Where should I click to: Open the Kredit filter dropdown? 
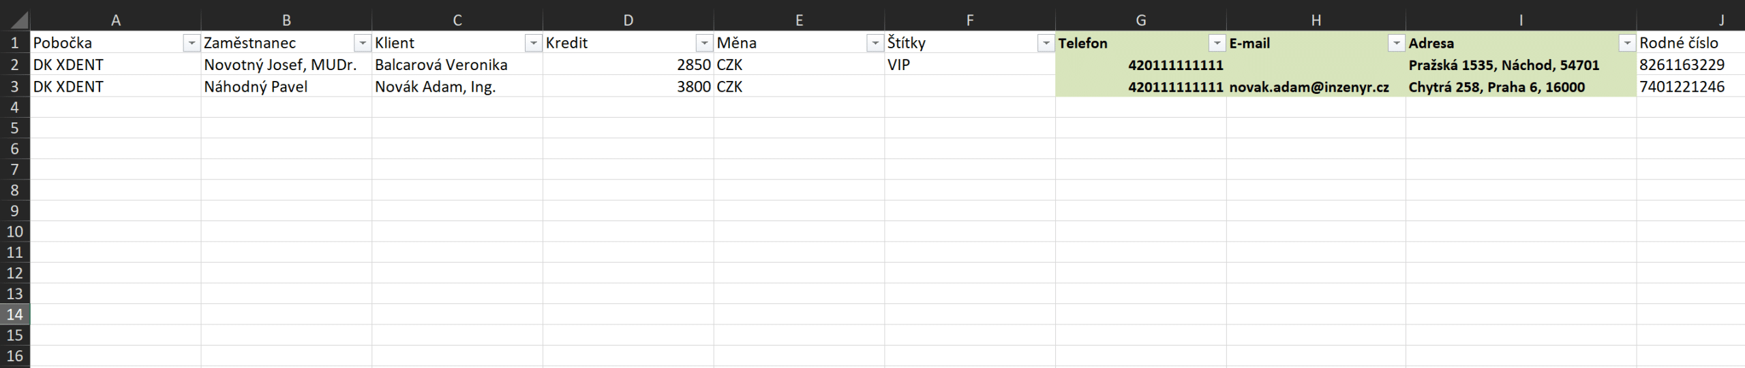coord(704,44)
